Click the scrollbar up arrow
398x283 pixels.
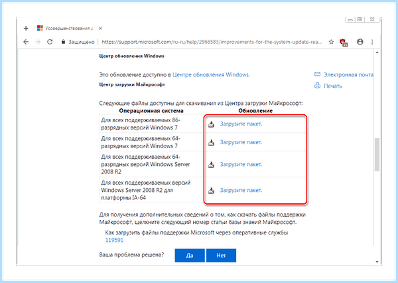click(x=377, y=52)
